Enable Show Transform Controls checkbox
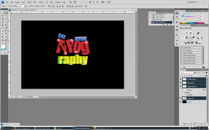209x130 pixels. coord(29,6)
